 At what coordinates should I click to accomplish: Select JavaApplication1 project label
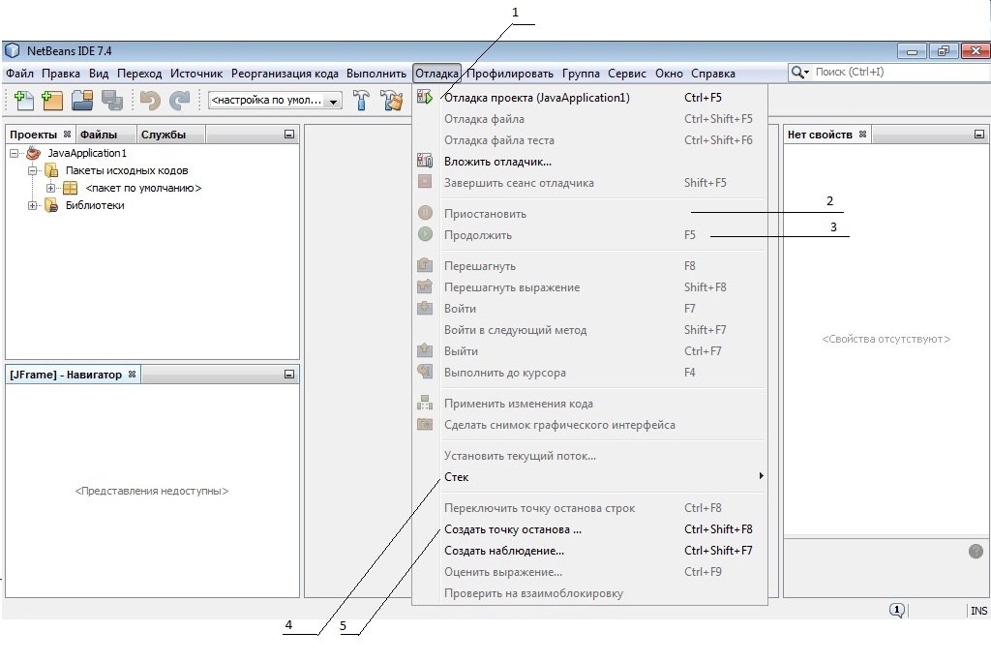click(x=87, y=153)
